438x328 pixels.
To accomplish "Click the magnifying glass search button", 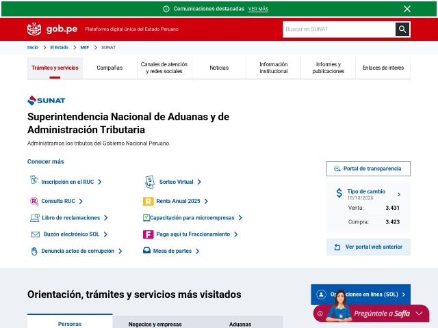I will point(402,29).
